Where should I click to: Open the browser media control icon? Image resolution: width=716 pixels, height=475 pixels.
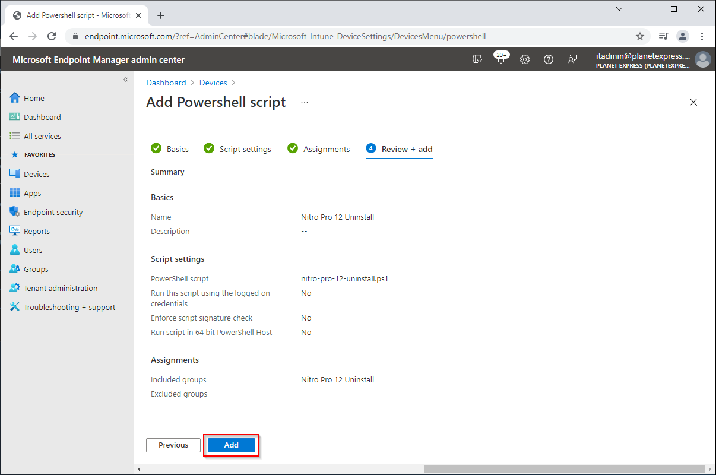click(x=664, y=36)
